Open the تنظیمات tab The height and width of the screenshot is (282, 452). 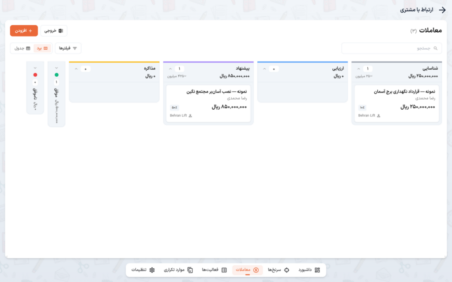[143, 270]
